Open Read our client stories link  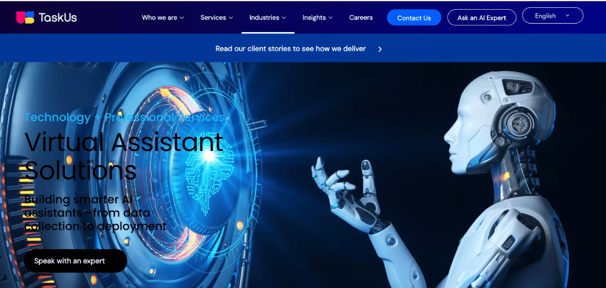click(x=291, y=49)
